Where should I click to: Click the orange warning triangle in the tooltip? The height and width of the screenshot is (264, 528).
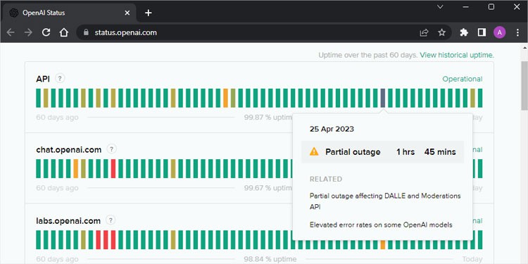[x=314, y=151]
